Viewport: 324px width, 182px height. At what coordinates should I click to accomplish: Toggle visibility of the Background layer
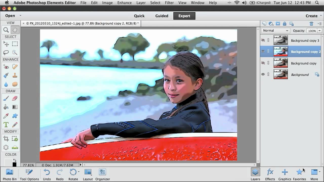263,74
